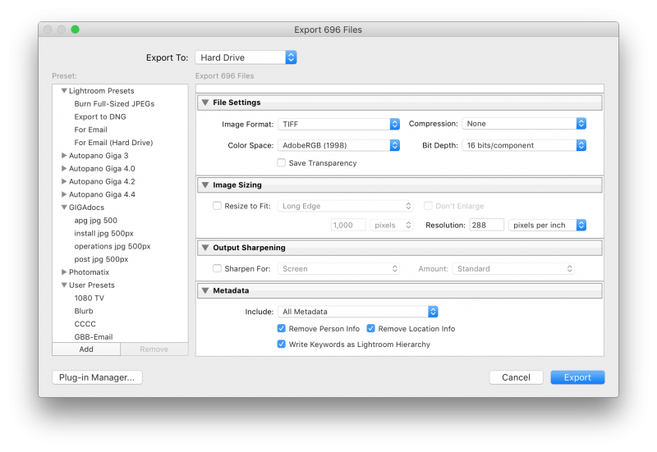This screenshot has width=657, height=452.
Task: Uncheck Remove Person Info
Action: click(x=282, y=329)
